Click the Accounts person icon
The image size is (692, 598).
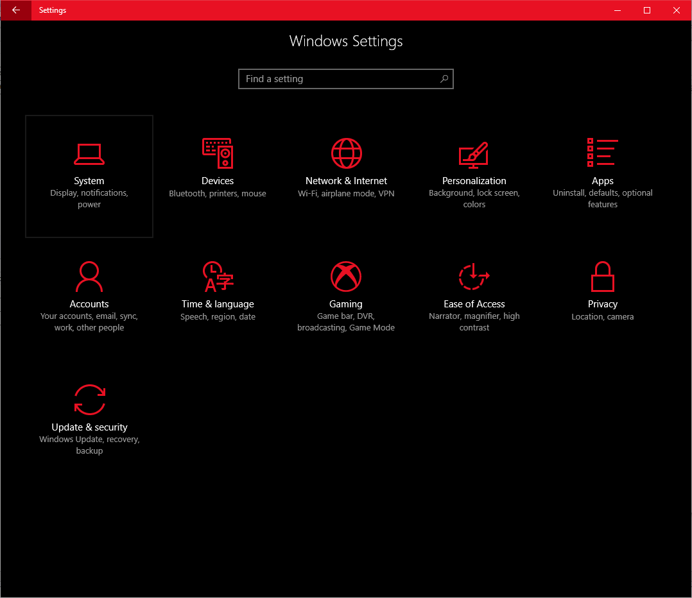tap(89, 277)
